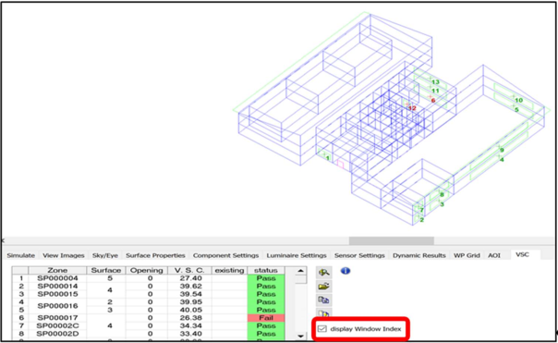Open the Luminaire Settings tab
Screen dimensions: 558x343
click(297, 255)
